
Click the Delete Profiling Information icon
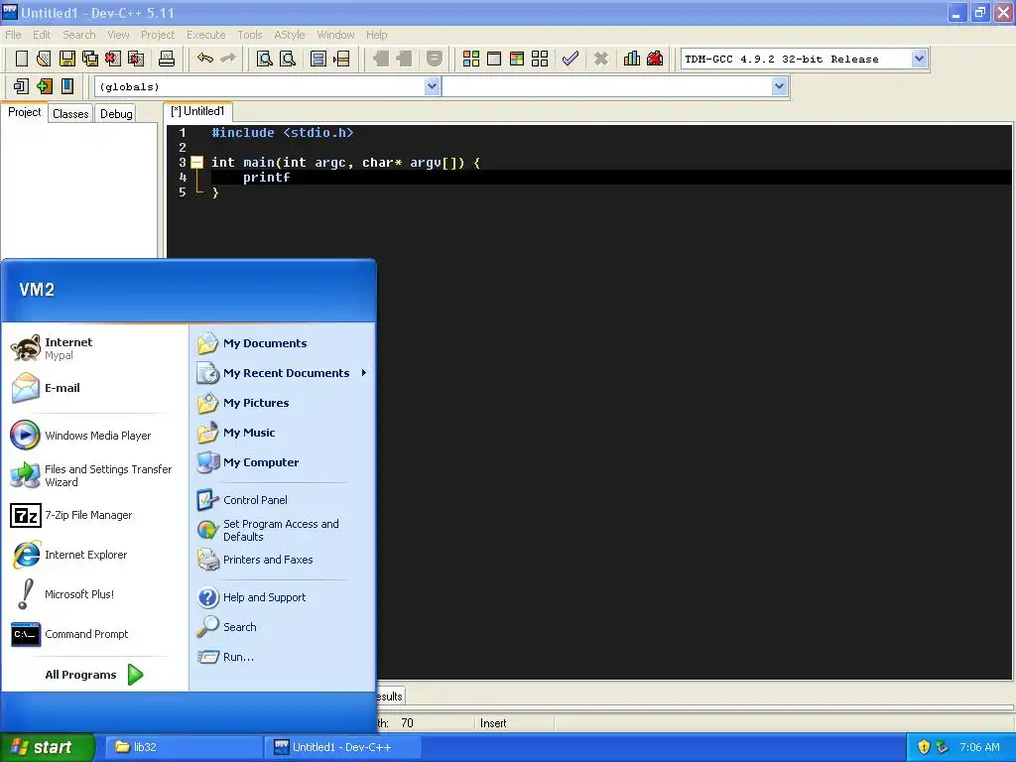[655, 59]
